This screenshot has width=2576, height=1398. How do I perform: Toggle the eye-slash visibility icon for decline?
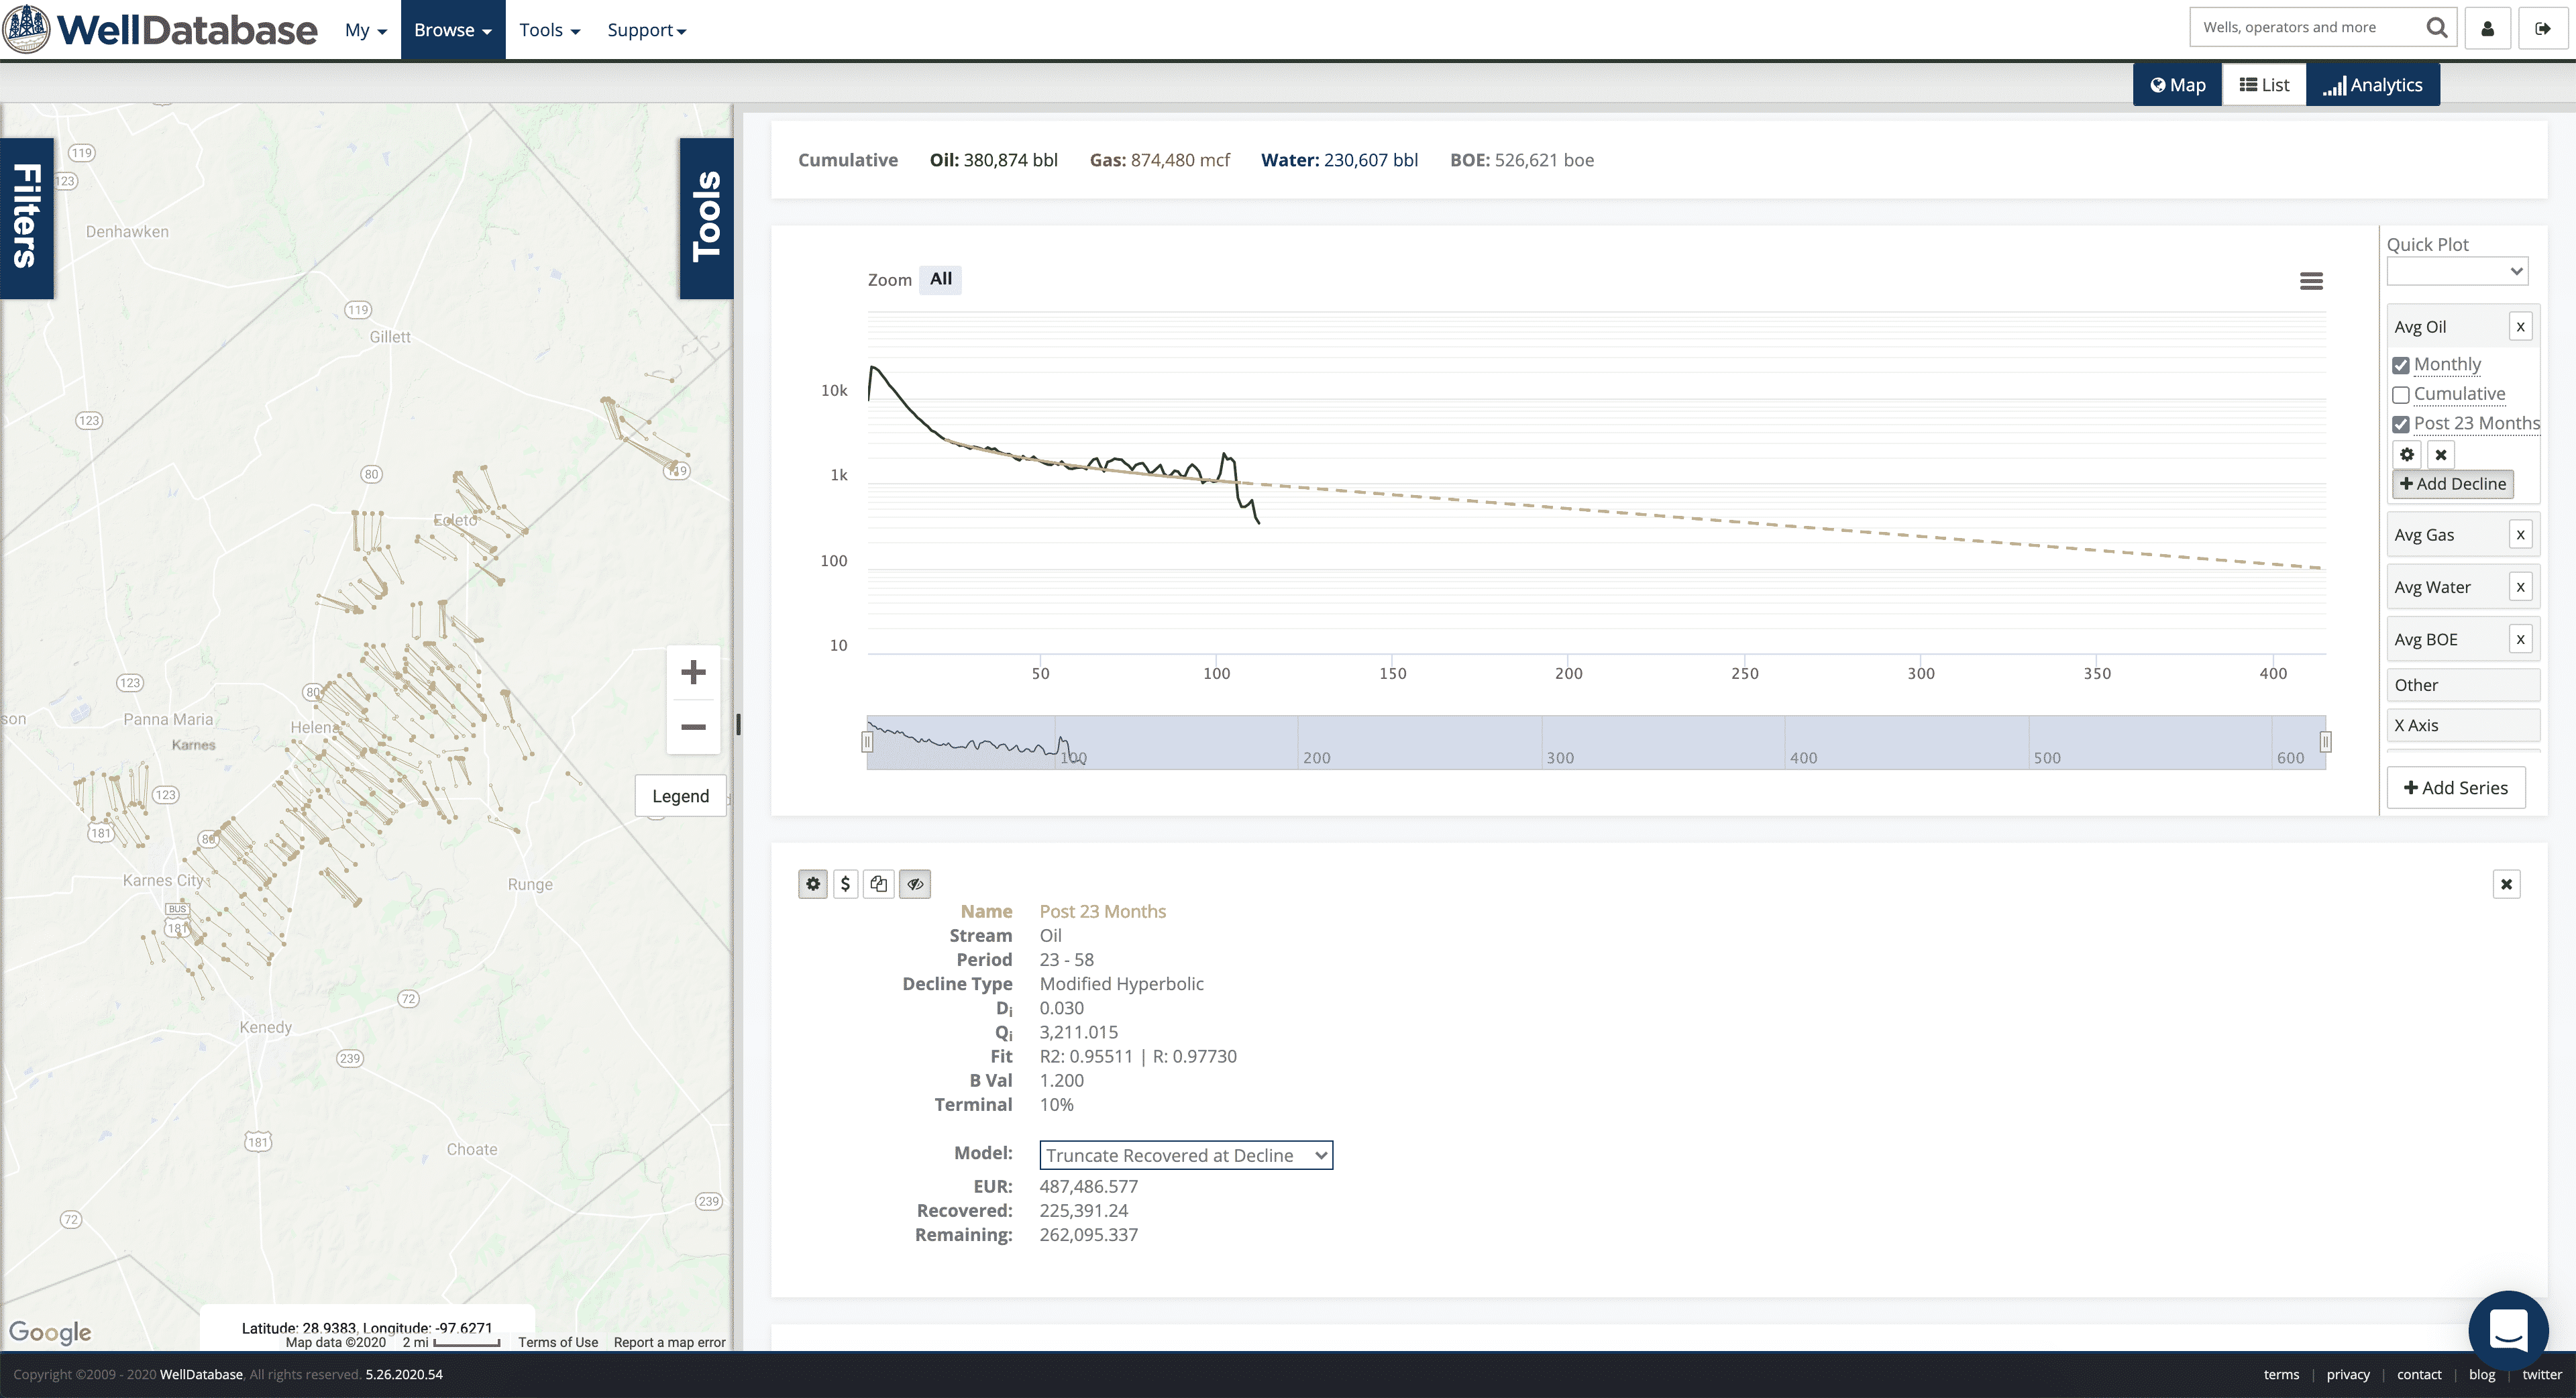pos(915,884)
